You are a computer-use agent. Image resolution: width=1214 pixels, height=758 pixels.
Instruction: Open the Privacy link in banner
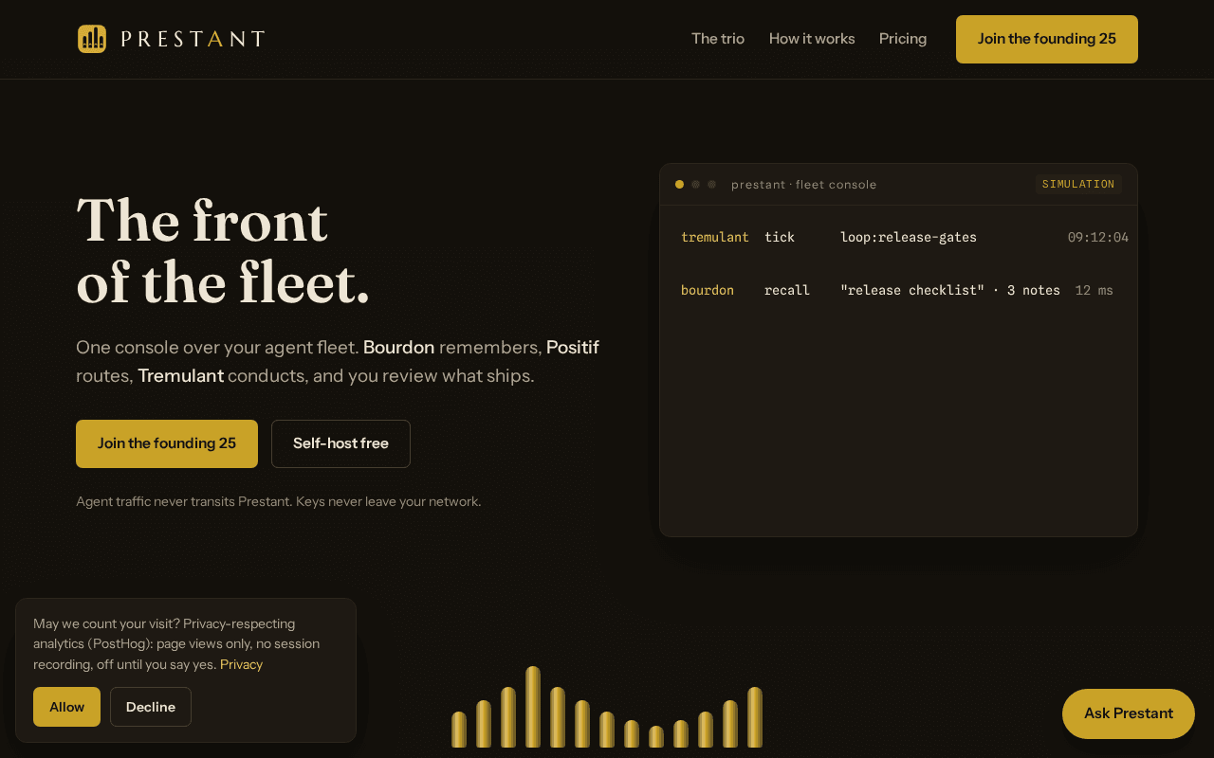pos(241,664)
